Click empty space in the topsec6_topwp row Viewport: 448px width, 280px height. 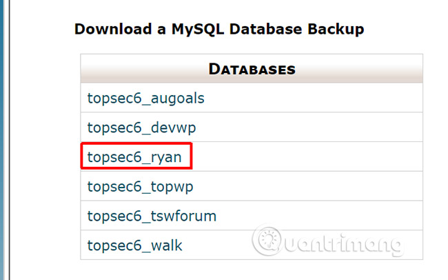(307, 186)
